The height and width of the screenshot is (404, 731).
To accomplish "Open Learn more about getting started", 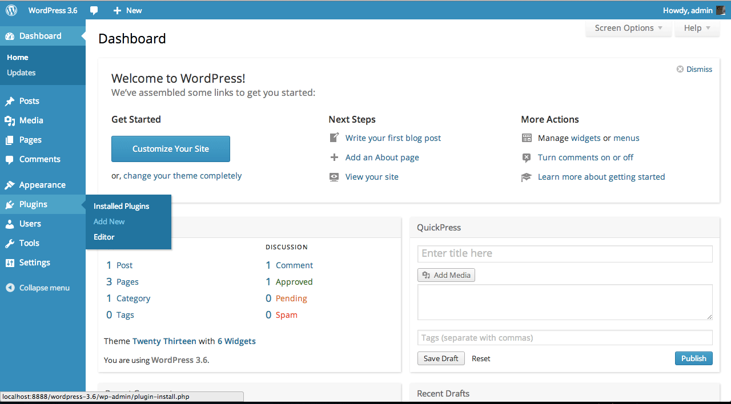I will tap(601, 177).
